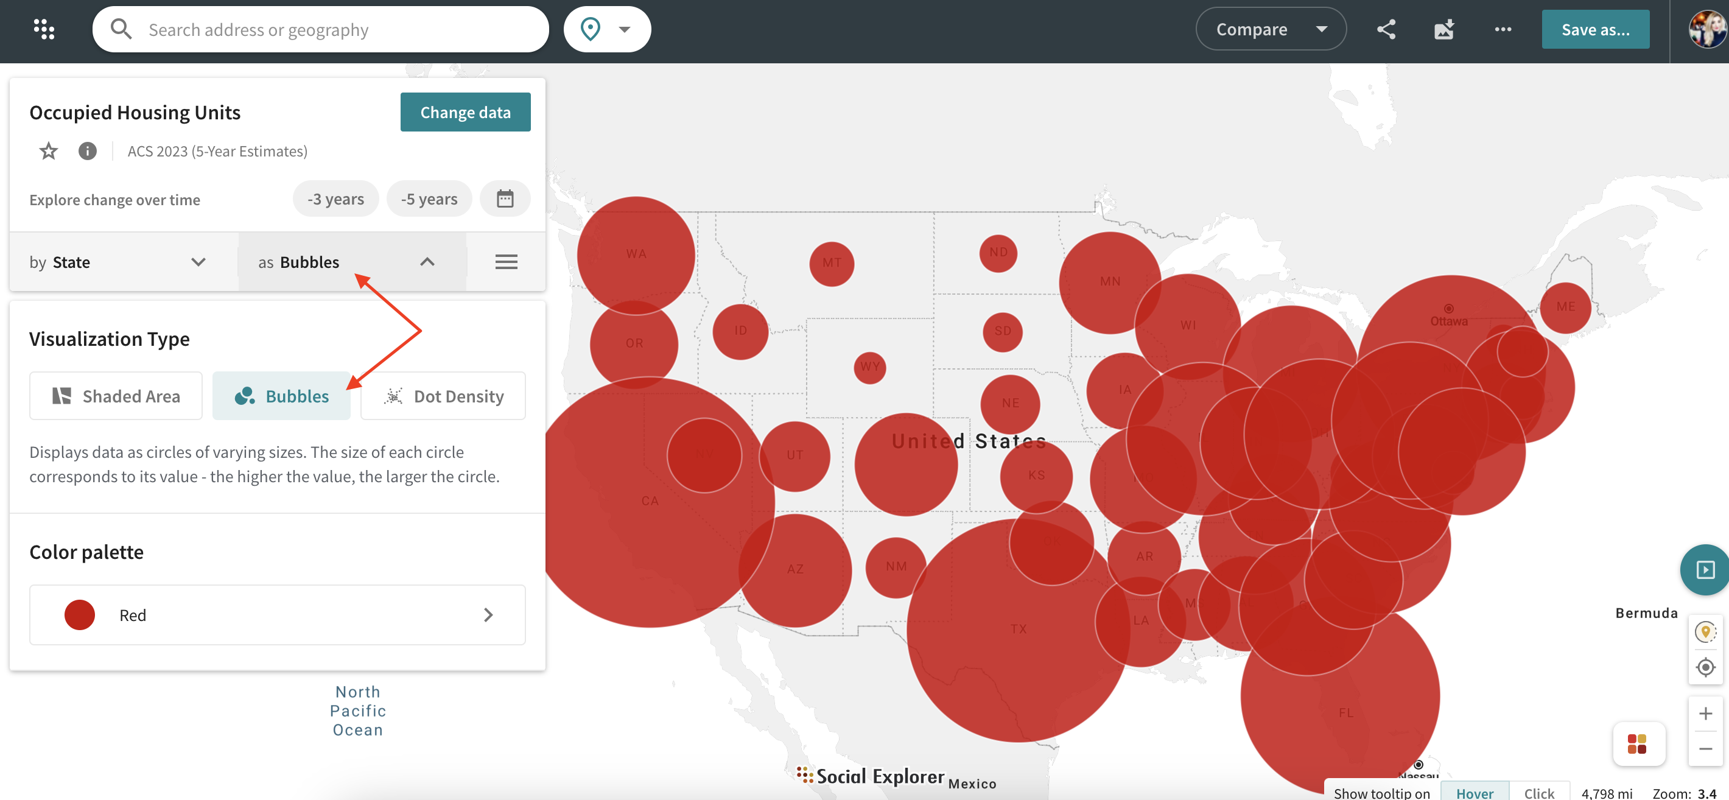The width and height of the screenshot is (1729, 800).
Task: Switch visualization to Shaded Area
Action: coord(116,396)
